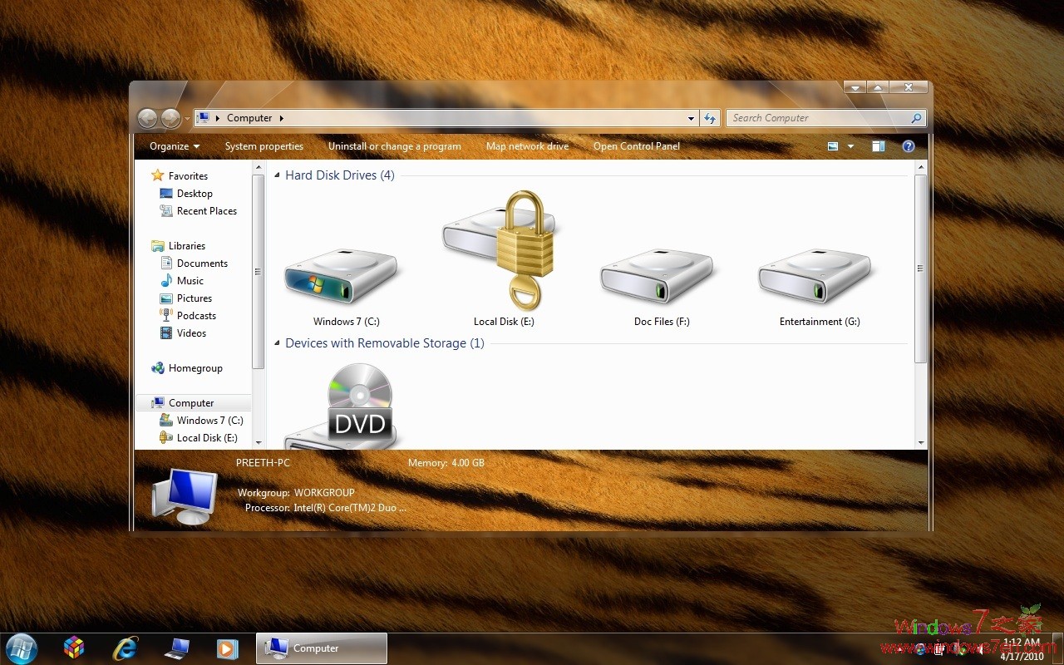This screenshot has height=665, width=1064.
Task: Open the Entertainment (G:) drive
Action: [x=815, y=274]
